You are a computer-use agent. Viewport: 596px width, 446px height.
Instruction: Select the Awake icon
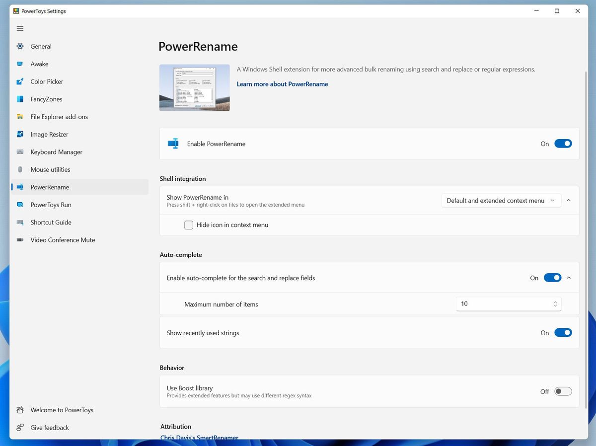click(x=20, y=64)
